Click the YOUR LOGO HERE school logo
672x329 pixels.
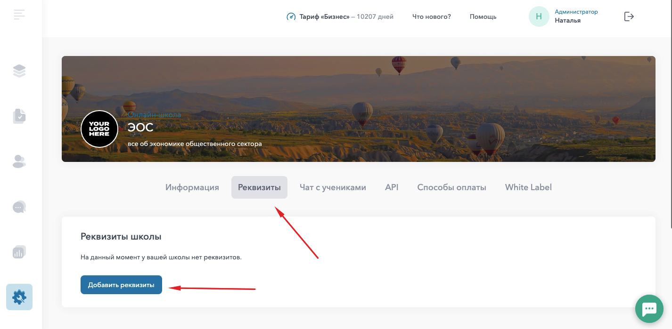click(99, 129)
